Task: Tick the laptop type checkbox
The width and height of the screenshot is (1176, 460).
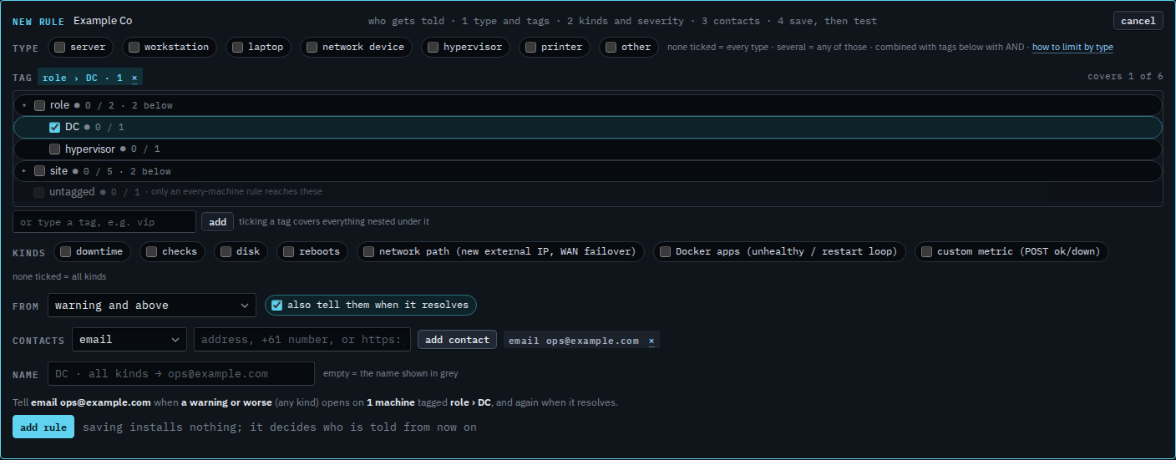Action: pos(237,48)
